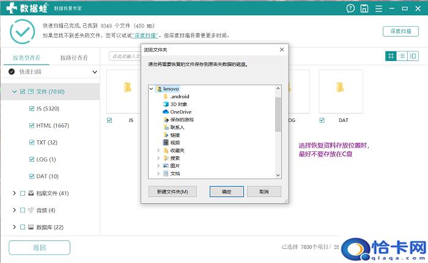Click the help question mark icon
The height and width of the screenshot is (263, 428).
point(350,9)
